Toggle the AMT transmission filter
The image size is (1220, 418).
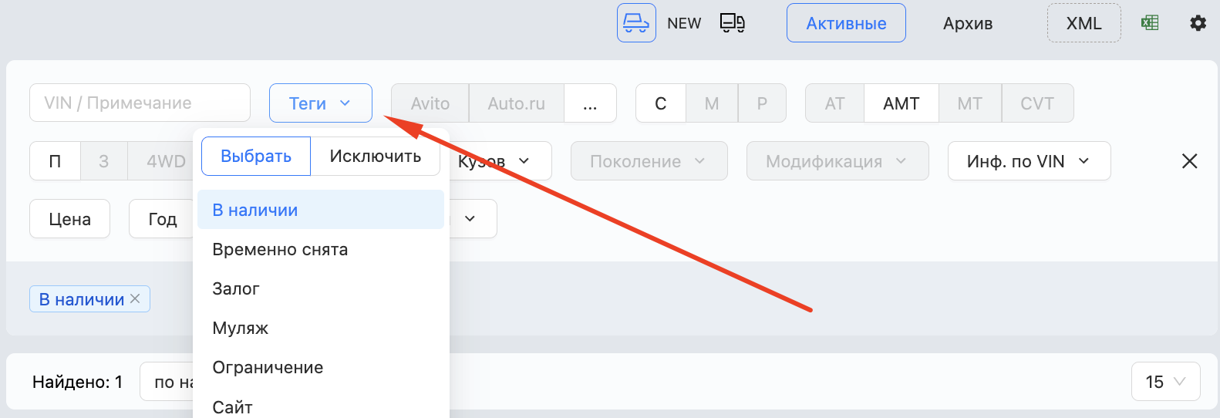[901, 103]
